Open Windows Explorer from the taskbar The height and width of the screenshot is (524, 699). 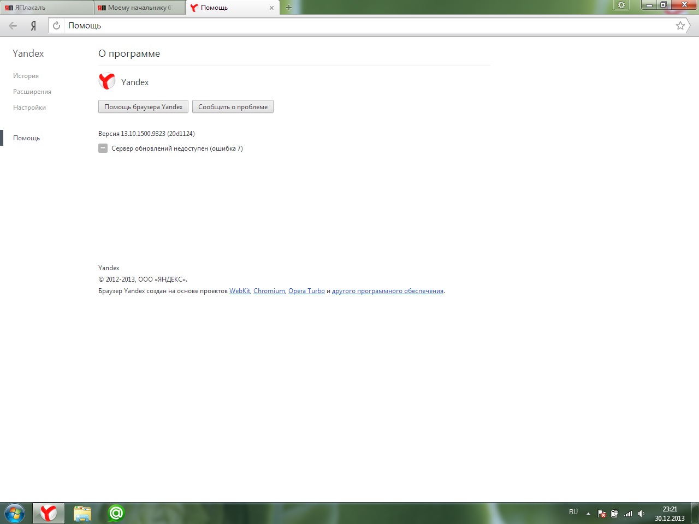pyautogui.click(x=82, y=513)
